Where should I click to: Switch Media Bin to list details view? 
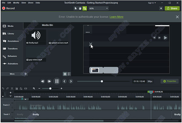(x=69, y=74)
